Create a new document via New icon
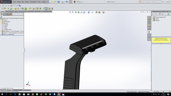 [x=50, y=2]
